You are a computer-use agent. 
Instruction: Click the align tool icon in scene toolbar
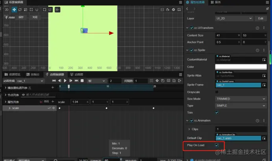(x=57, y=9)
